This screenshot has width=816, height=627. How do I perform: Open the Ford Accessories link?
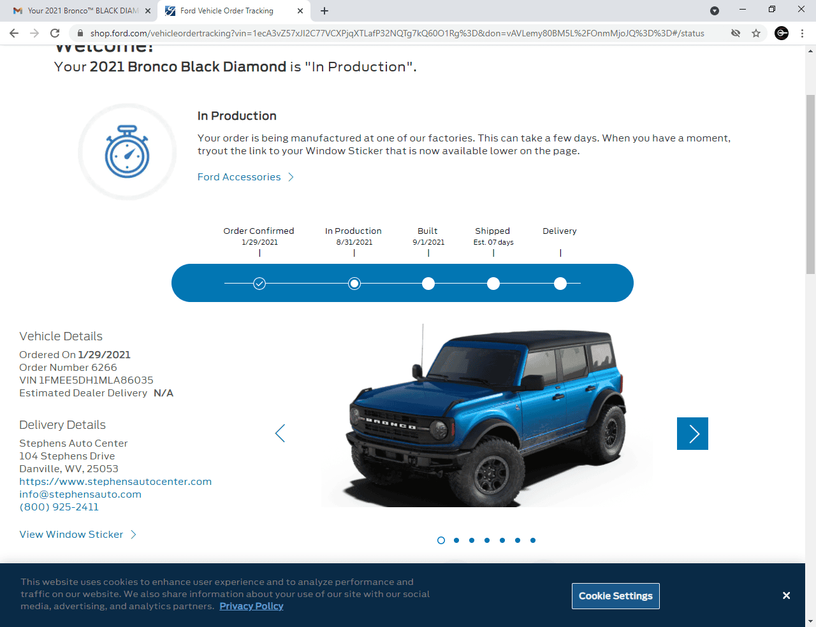pos(239,177)
